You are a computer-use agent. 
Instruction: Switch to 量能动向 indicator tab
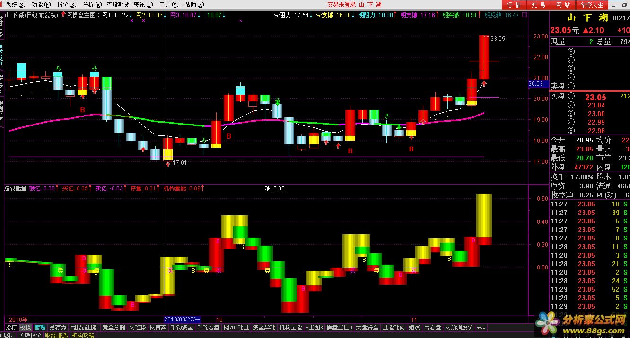tap(394, 327)
